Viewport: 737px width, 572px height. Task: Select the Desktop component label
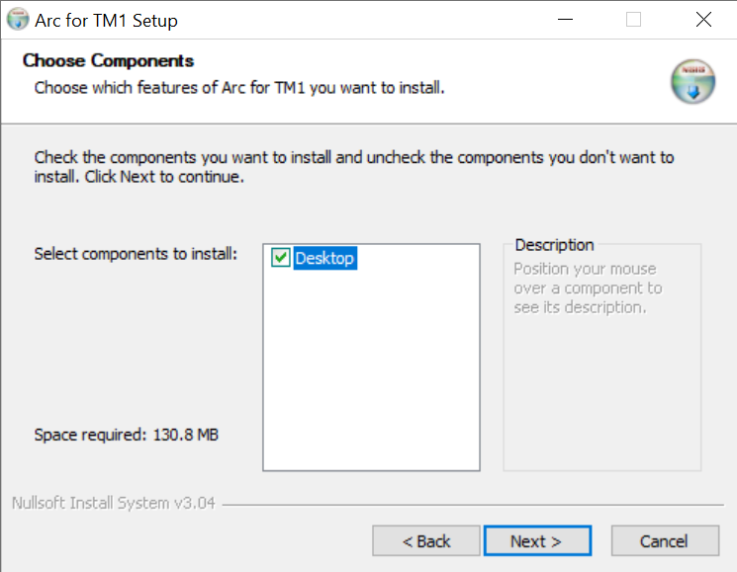324,259
